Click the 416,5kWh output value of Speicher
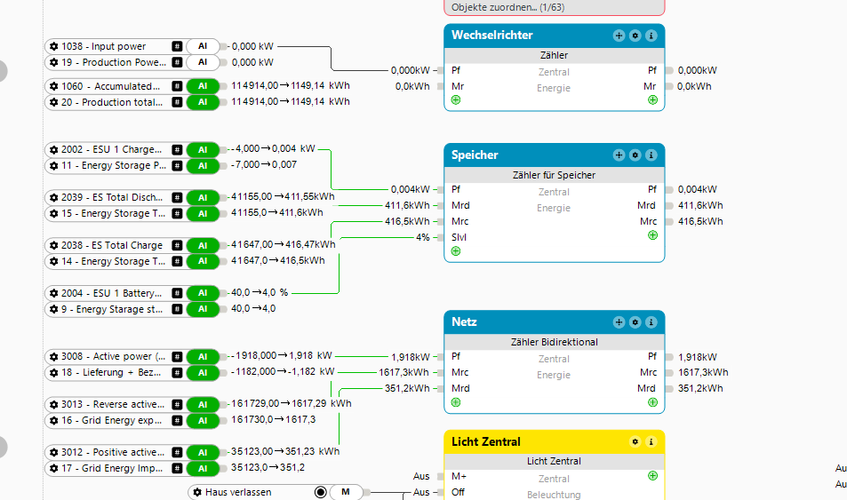 pos(700,221)
